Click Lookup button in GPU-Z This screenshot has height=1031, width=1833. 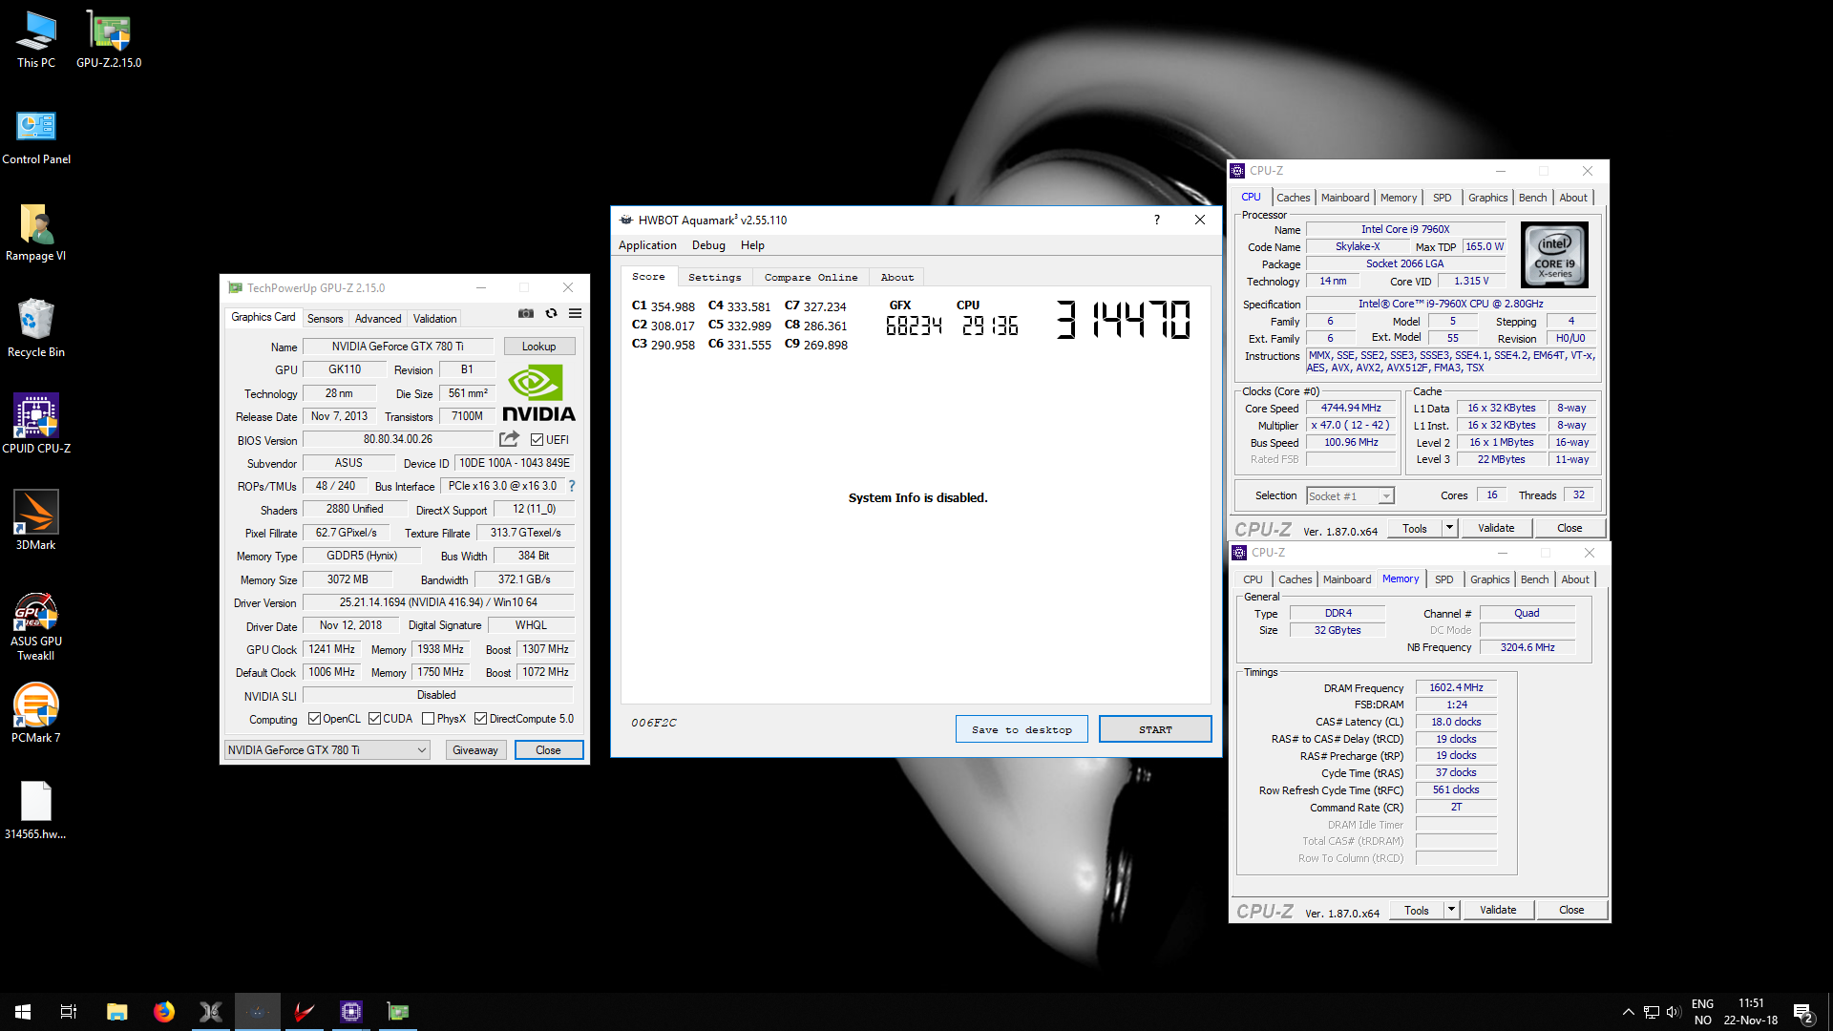[x=538, y=347]
